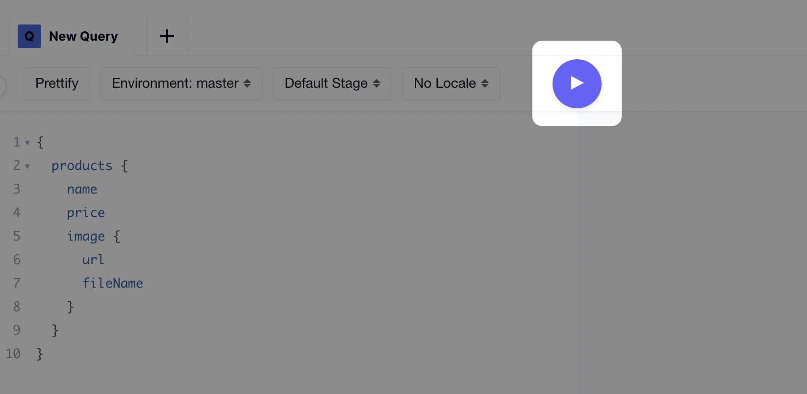Click the fileName field on line 7
Image resolution: width=807 pixels, height=394 pixels.
[112, 283]
